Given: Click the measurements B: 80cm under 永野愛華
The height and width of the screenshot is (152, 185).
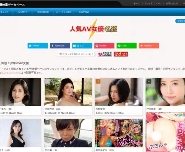Looking at the screenshot, I should pyautogui.click(x=110, y=113).
